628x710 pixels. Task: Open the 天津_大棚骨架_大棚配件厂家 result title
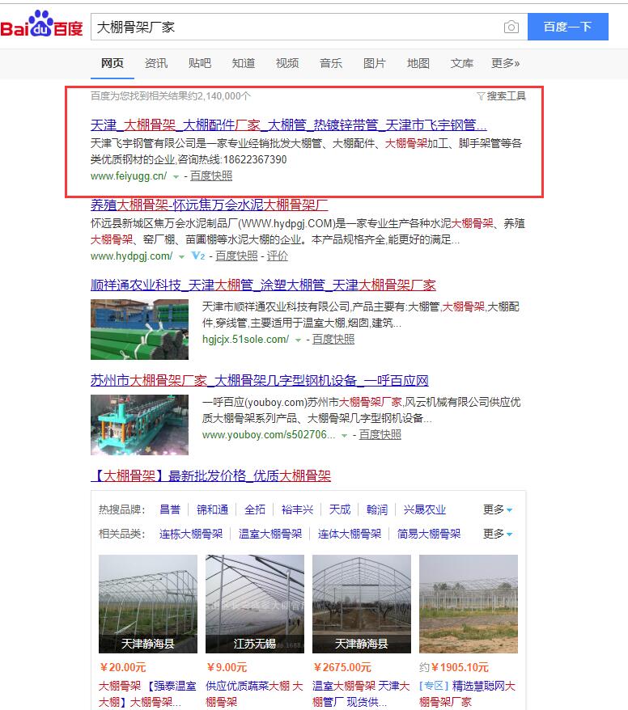(289, 125)
